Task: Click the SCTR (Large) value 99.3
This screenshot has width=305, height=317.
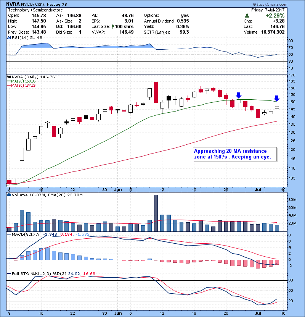Action: click(184, 32)
